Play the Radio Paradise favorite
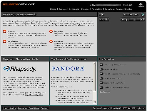Viewport: 147px width, 111px height. 101,69
